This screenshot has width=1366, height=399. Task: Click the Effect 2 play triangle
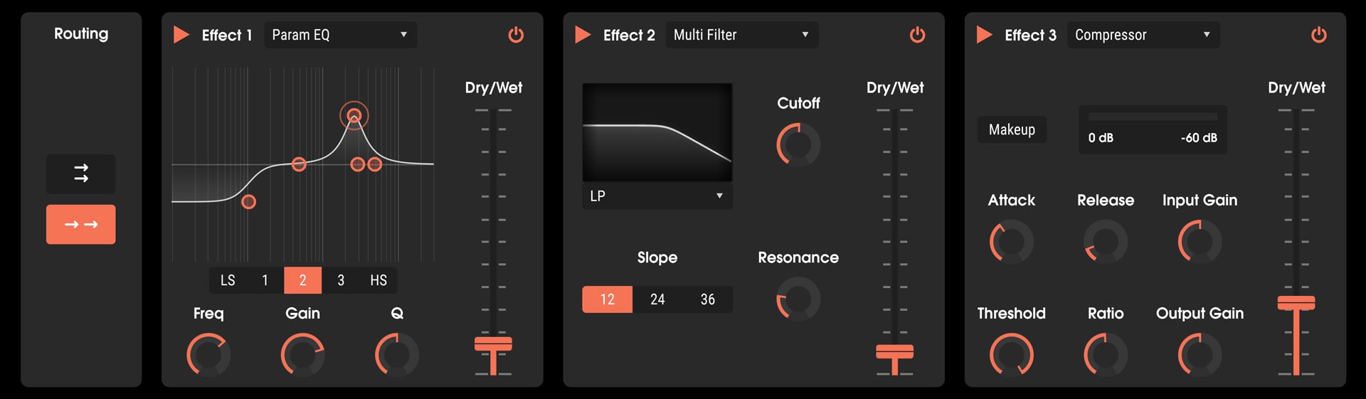583,35
